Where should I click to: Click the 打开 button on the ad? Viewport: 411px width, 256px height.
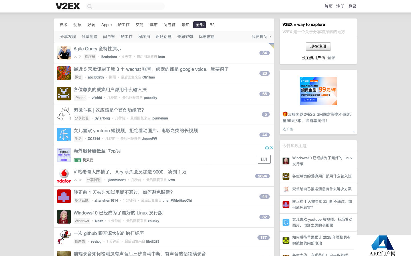coord(264,159)
